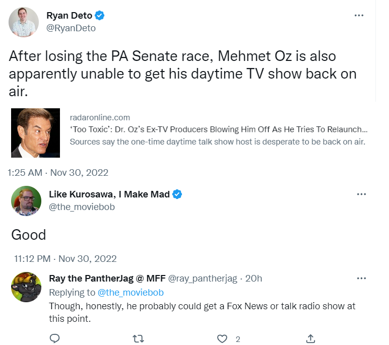
Task: Click the 20h timestamp on Ray's reply
Action: coord(253,279)
